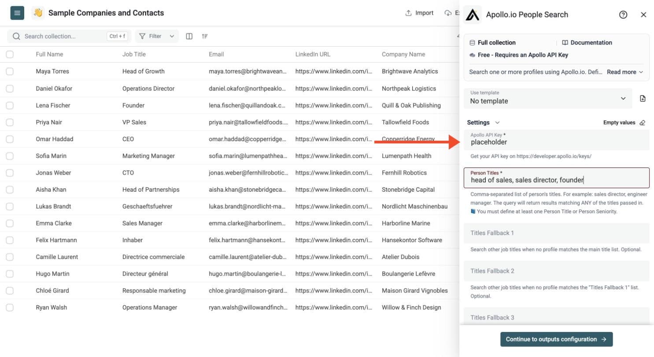Collapse the Settings section chevron
This screenshot has height=357, width=654.
tap(497, 123)
